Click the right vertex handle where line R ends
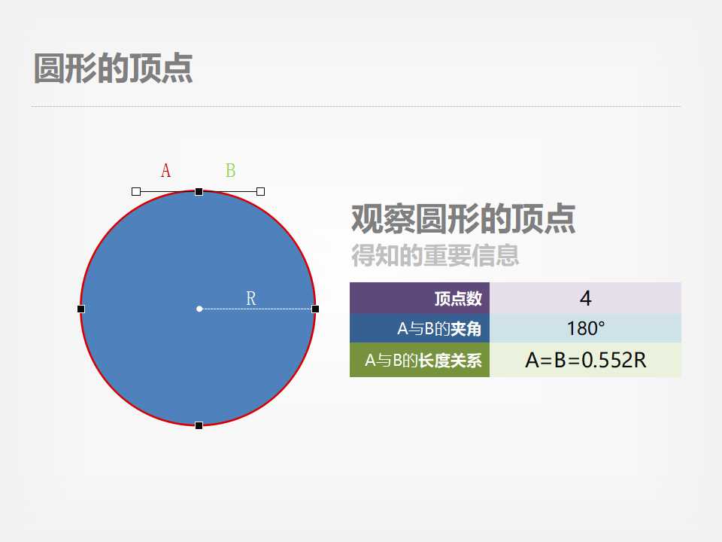The image size is (722, 542). tap(314, 308)
